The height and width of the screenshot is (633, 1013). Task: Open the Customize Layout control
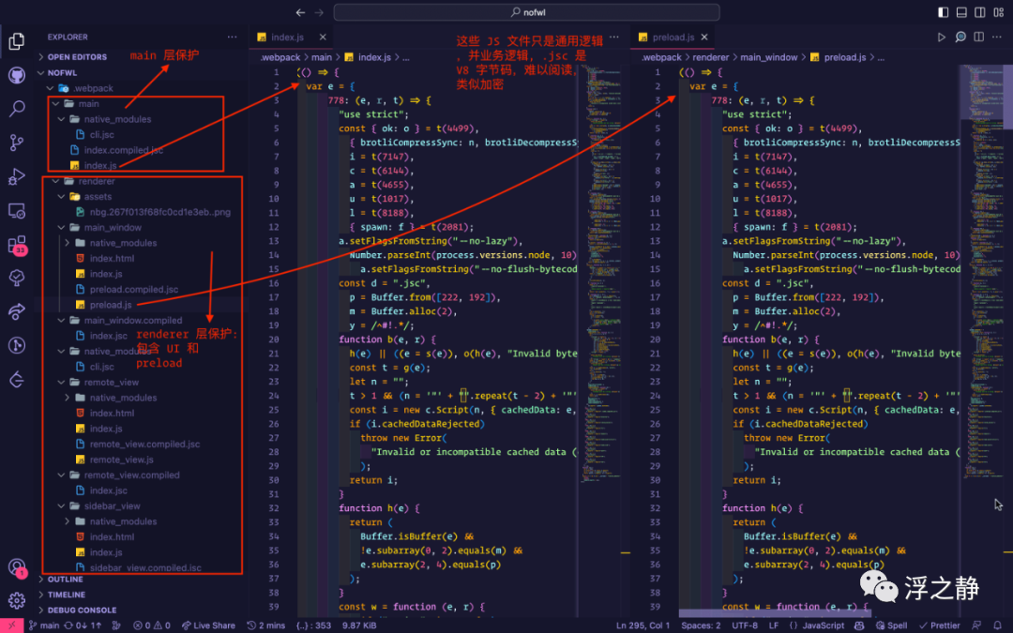coord(998,12)
